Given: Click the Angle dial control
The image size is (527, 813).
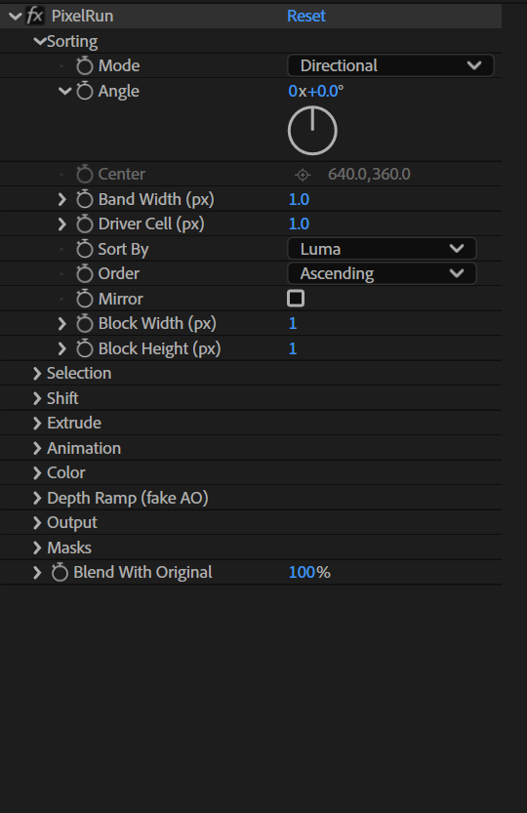Looking at the screenshot, I should [312, 131].
